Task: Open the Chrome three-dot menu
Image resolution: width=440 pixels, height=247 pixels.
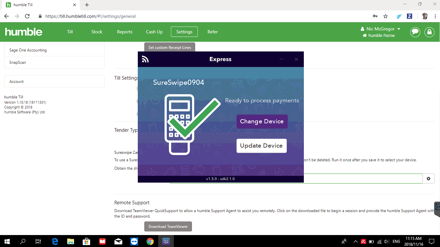Action: (x=435, y=16)
